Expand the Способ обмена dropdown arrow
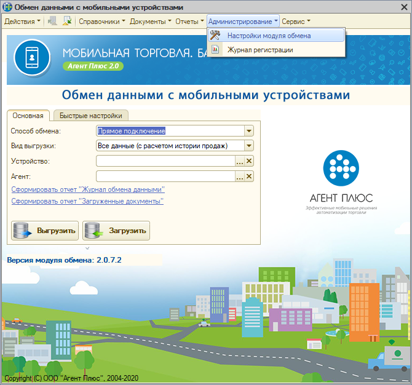 (x=249, y=131)
